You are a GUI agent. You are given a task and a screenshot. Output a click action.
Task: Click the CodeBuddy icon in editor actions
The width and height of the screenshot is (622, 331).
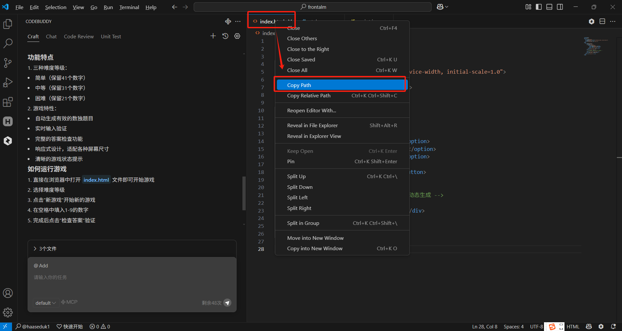point(591,21)
